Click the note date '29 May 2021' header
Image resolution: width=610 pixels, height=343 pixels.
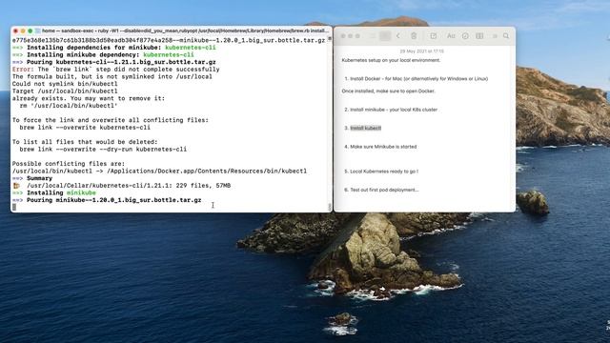(421, 51)
